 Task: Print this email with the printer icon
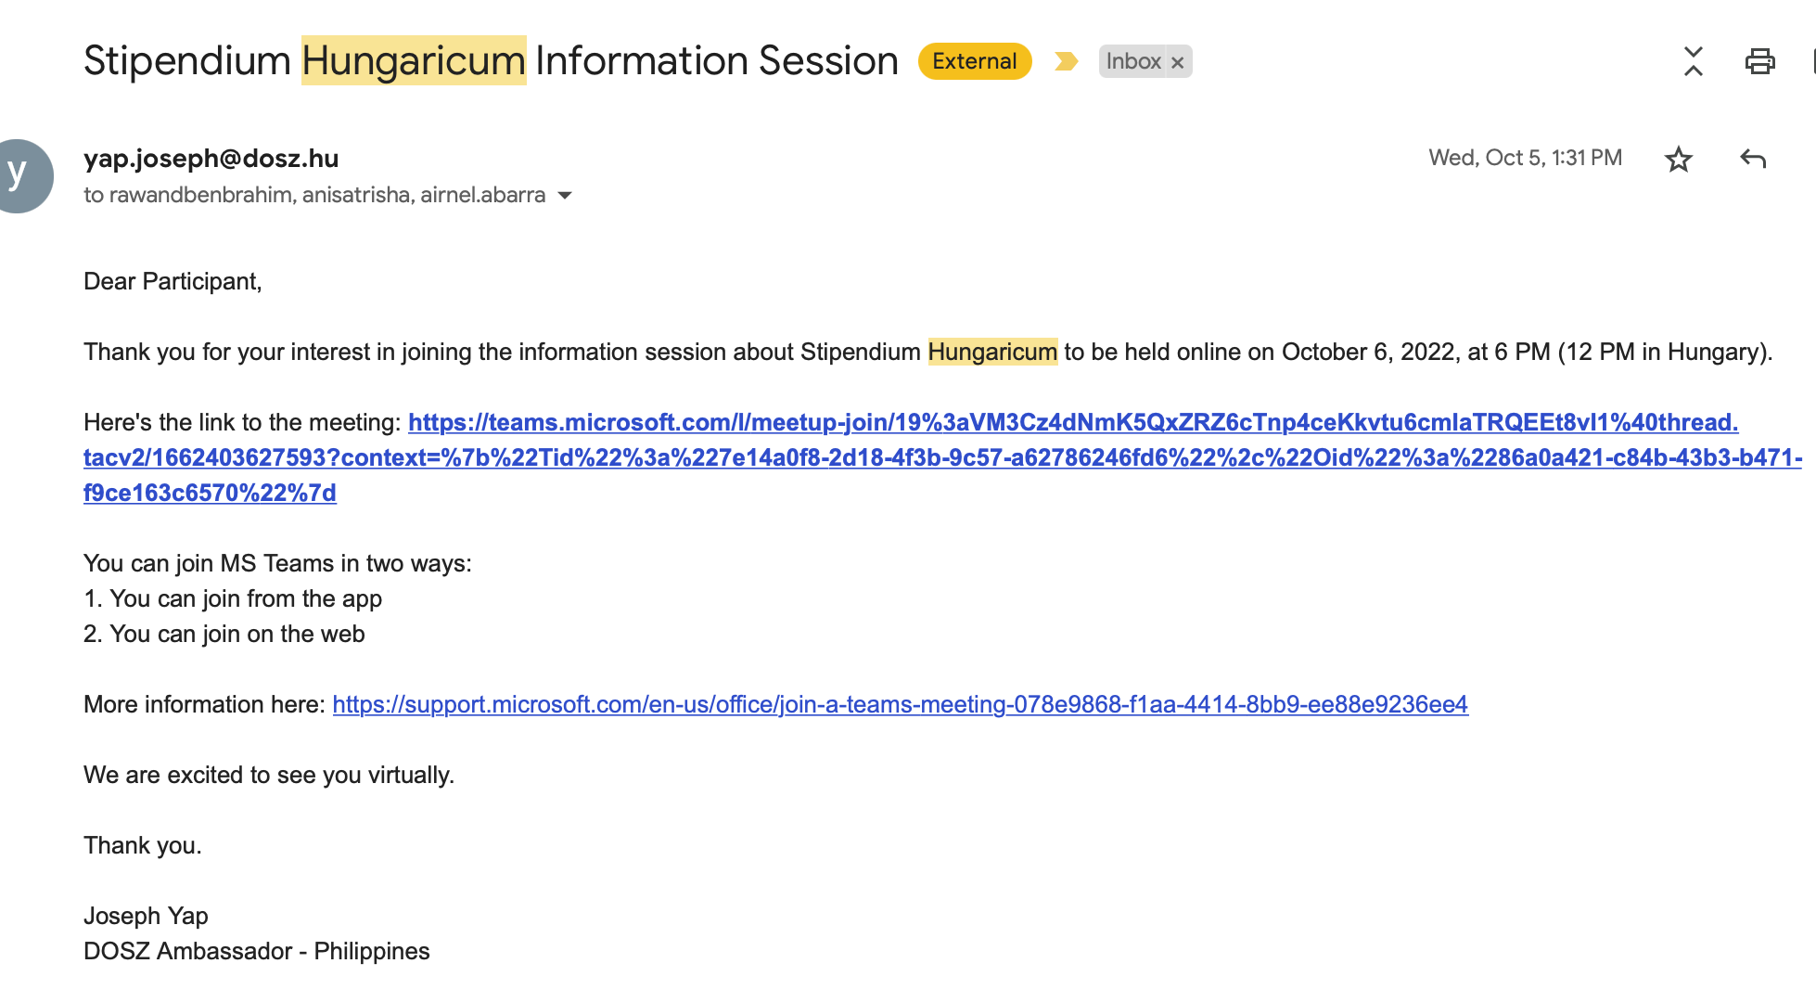(x=1759, y=62)
